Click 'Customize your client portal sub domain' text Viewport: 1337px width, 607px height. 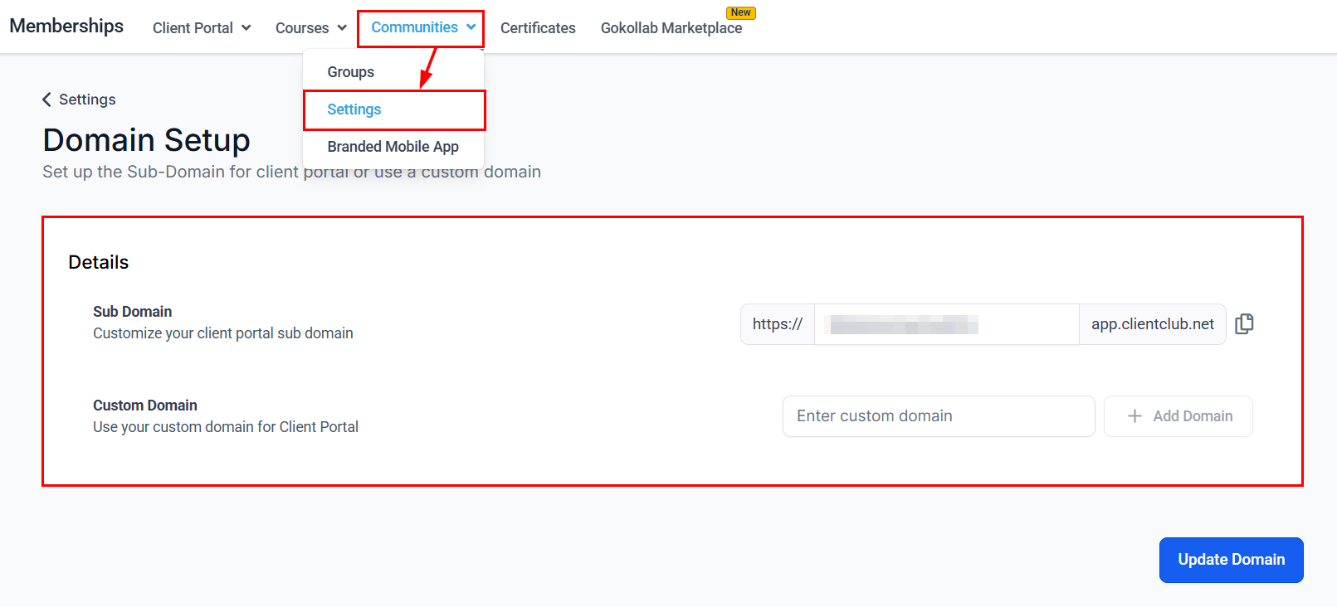[x=223, y=333]
